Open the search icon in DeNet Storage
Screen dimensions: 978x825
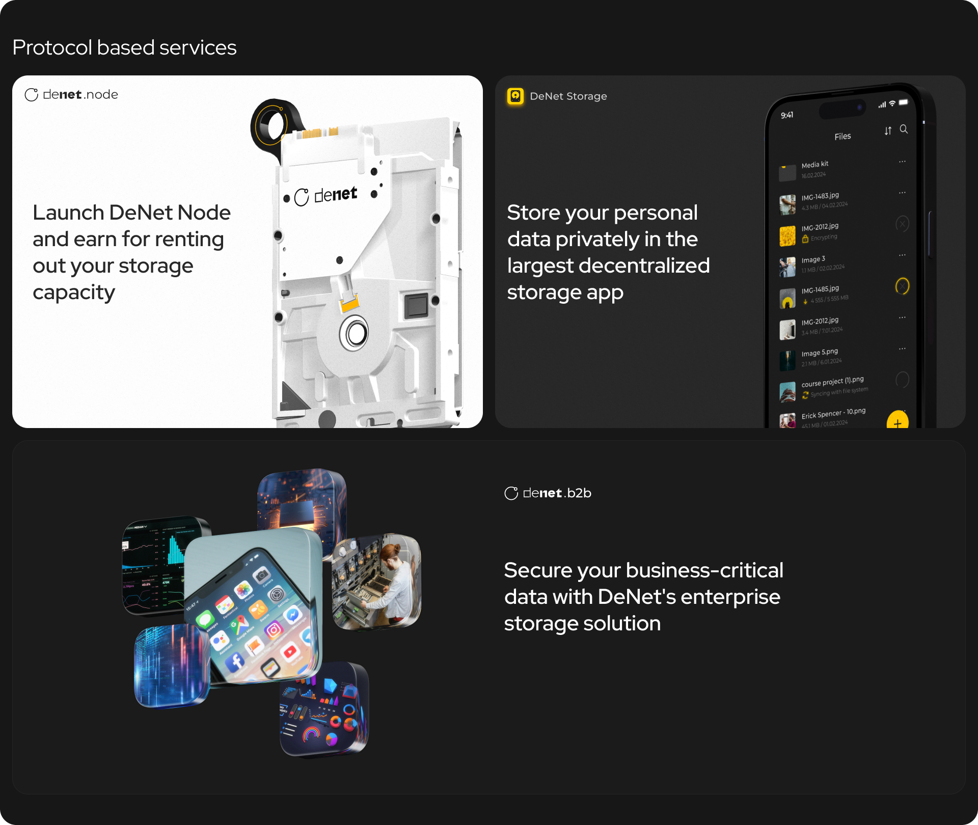tap(904, 130)
